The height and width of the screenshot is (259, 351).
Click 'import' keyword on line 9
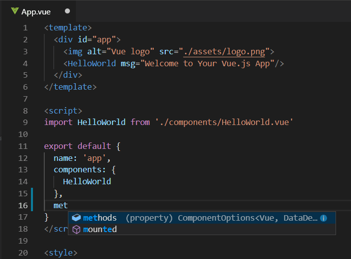point(58,123)
